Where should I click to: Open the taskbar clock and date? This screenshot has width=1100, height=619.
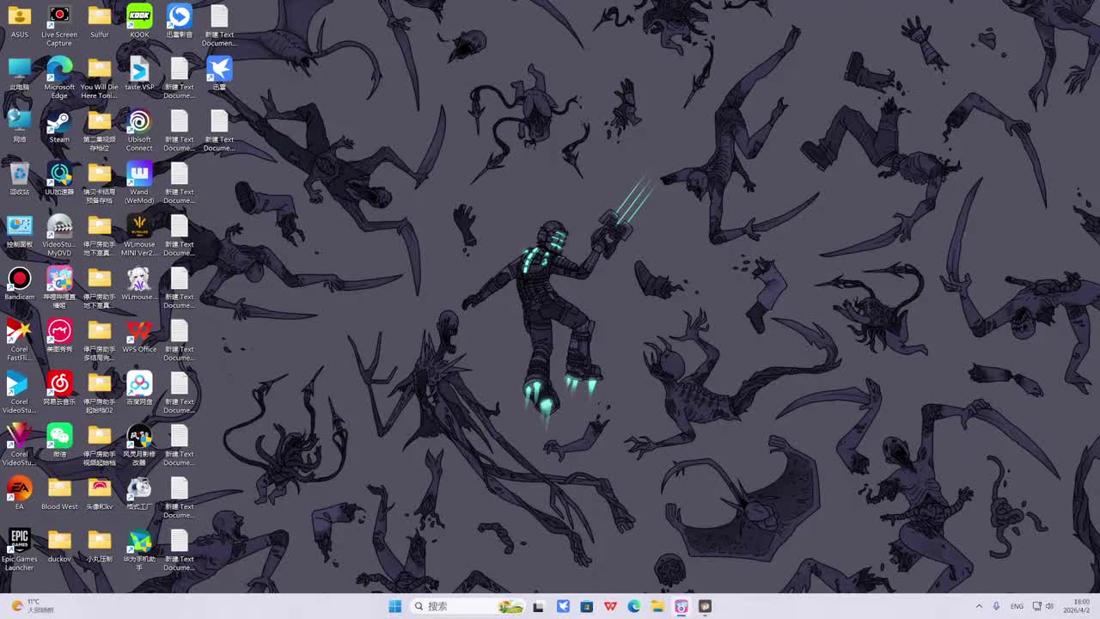[1077, 606]
